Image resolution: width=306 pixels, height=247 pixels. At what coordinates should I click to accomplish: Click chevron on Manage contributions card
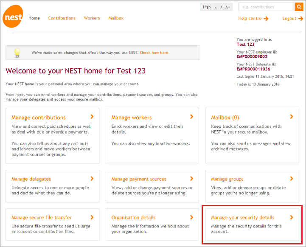(x=92, y=117)
